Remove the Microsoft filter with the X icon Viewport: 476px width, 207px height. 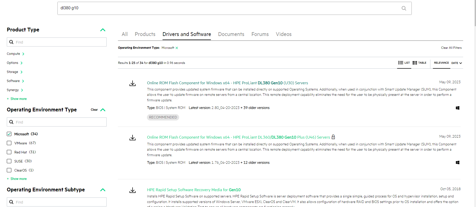point(177,48)
